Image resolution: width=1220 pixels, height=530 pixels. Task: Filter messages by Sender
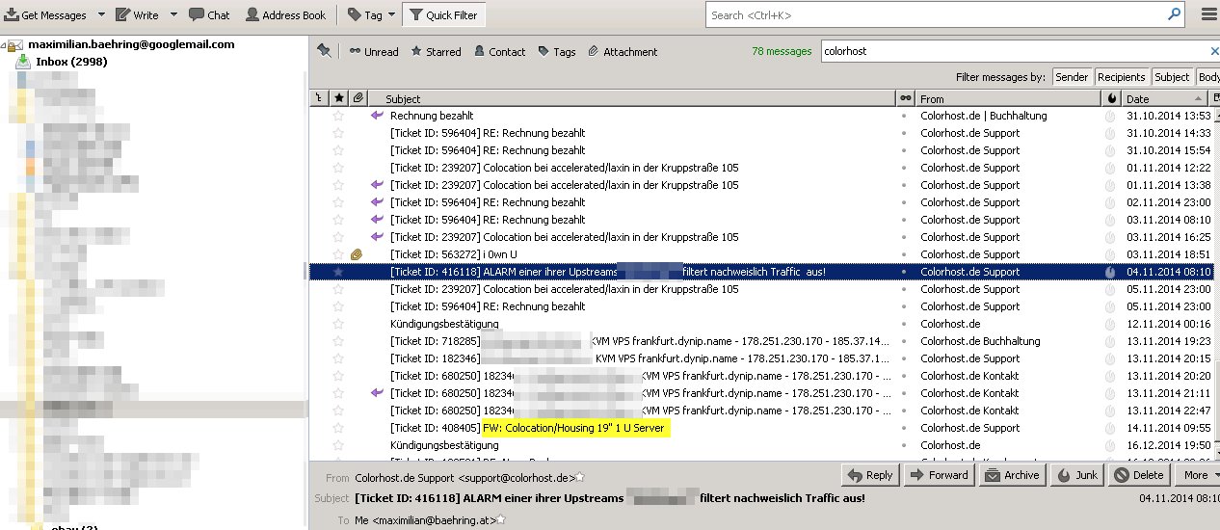tap(1072, 77)
